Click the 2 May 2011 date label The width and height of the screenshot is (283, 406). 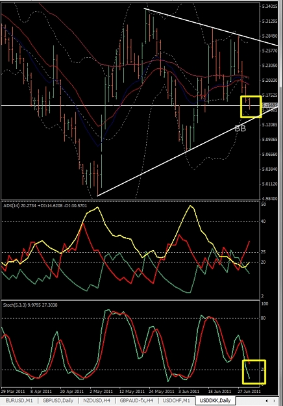click(x=101, y=391)
